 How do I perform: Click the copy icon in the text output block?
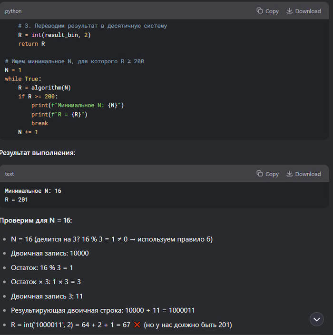(260, 174)
